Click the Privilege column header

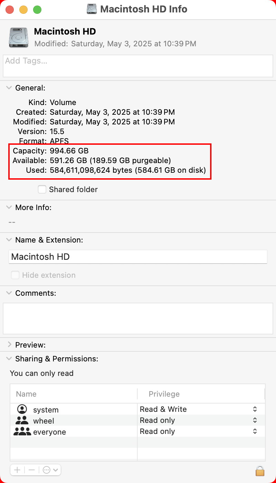coord(164,394)
